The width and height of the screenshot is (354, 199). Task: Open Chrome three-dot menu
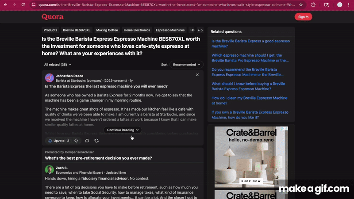click(x=349, y=5)
